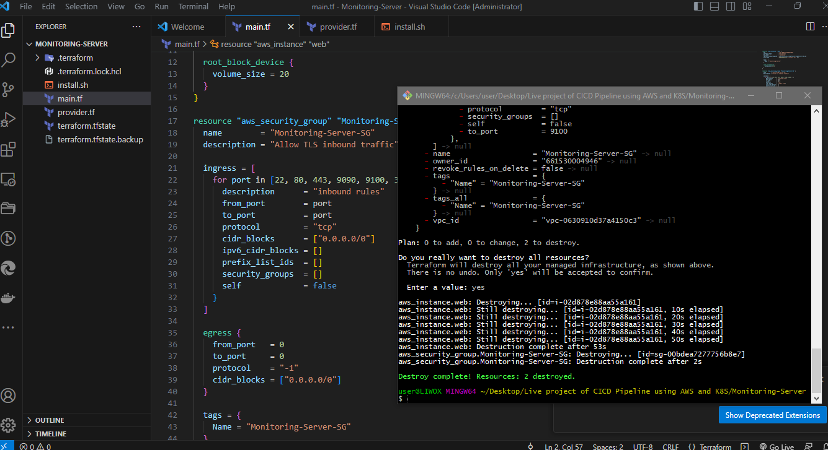Click the Split Editor Right icon
Viewport: 828px width, 450px height.
coord(810,27)
